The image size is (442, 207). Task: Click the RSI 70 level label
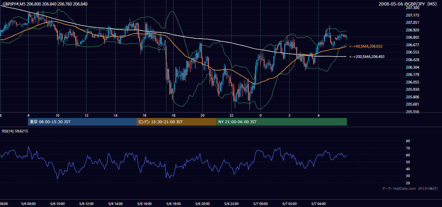(x=408, y=148)
